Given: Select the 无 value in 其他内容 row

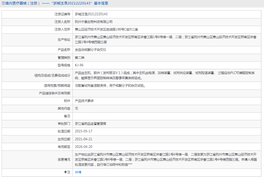Looking at the screenshot, I should click(76, 109).
